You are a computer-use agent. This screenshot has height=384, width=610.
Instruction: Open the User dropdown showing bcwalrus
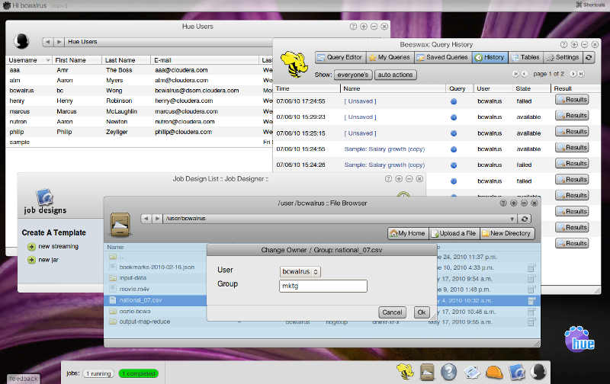300,271
